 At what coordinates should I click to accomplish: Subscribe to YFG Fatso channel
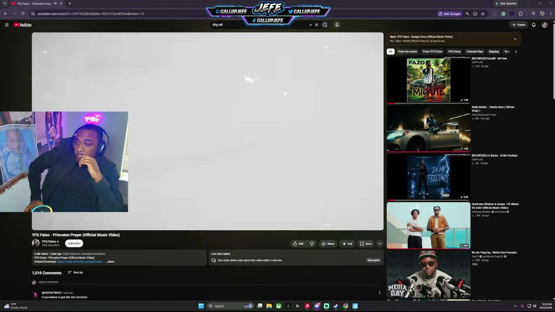point(74,243)
